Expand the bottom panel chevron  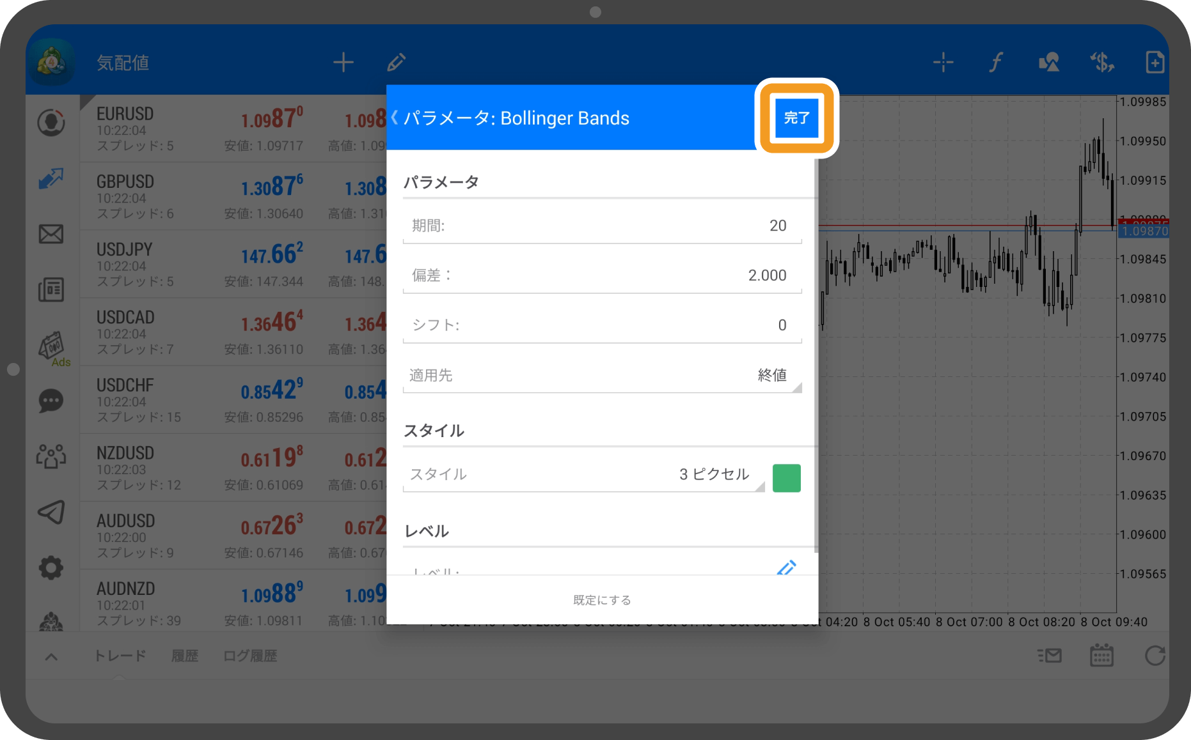[x=51, y=656]
